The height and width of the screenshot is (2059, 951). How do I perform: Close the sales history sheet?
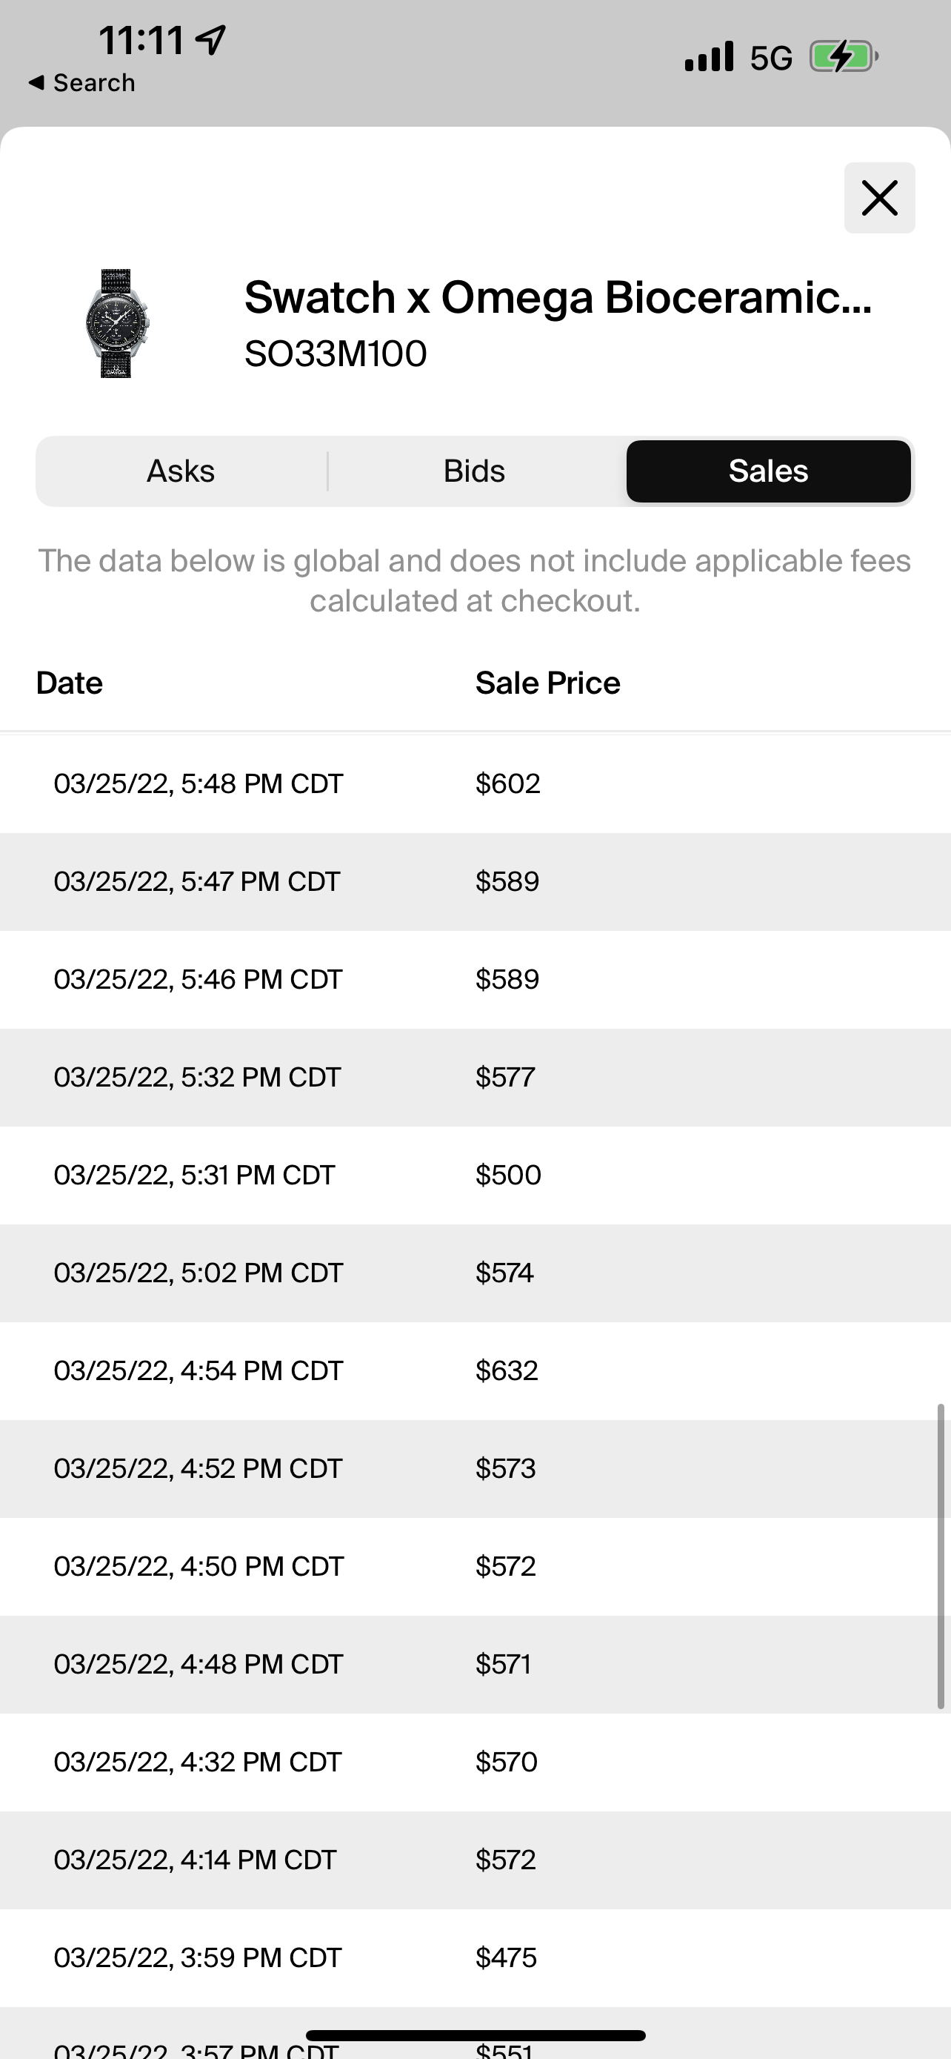click(x=879, y=197)
